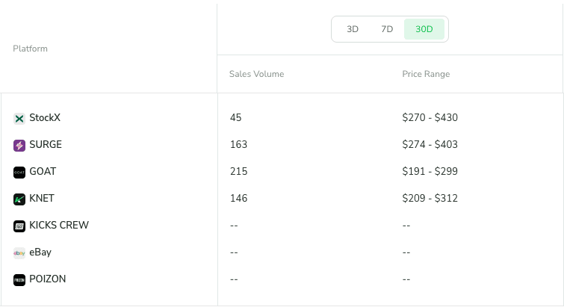Open the KICKS CREW platform link
The height and width of the screenshot is (307, 564).
(59, 226)
